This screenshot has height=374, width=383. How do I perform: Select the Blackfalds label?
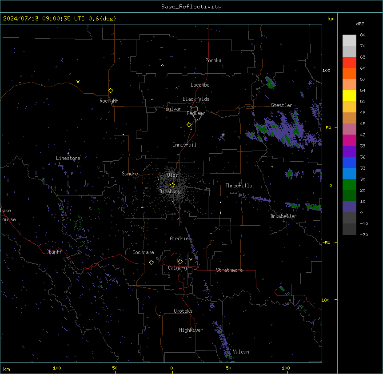[196, 99]
